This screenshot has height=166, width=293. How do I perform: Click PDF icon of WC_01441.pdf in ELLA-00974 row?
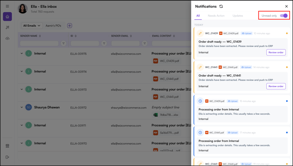(156, 79)
